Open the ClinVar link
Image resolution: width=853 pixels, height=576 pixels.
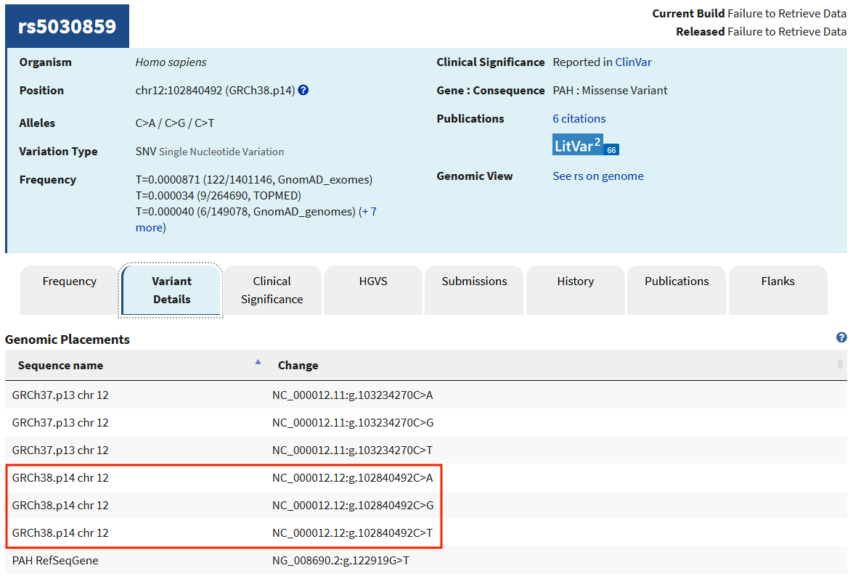[633, 62]
